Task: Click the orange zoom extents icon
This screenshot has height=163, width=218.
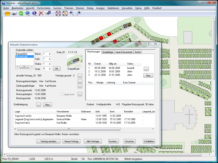Action: (x=65, y=13)
